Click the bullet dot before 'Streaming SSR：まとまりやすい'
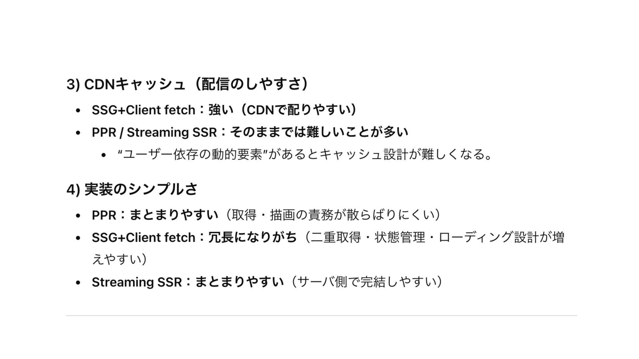The height and width of the screenshot is (359, 639). coord(78,283)
